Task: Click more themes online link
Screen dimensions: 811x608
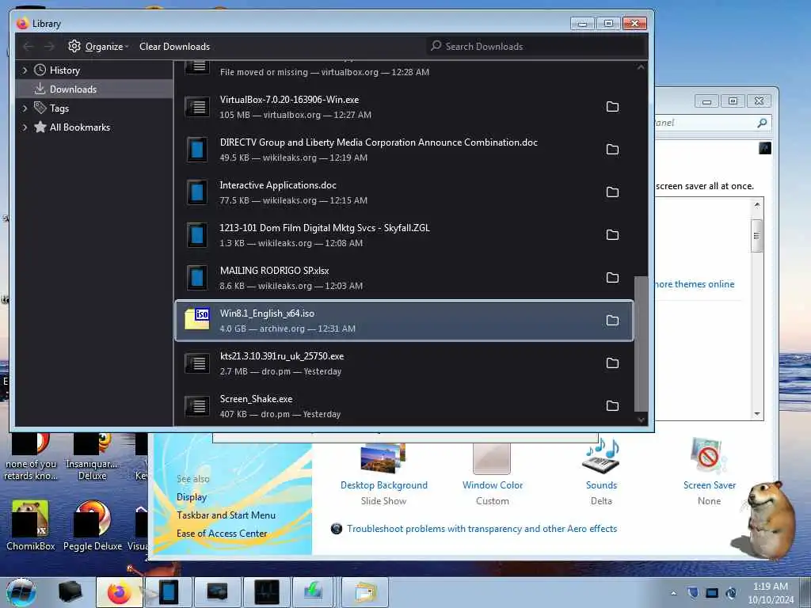Action: tap(694, 284)
